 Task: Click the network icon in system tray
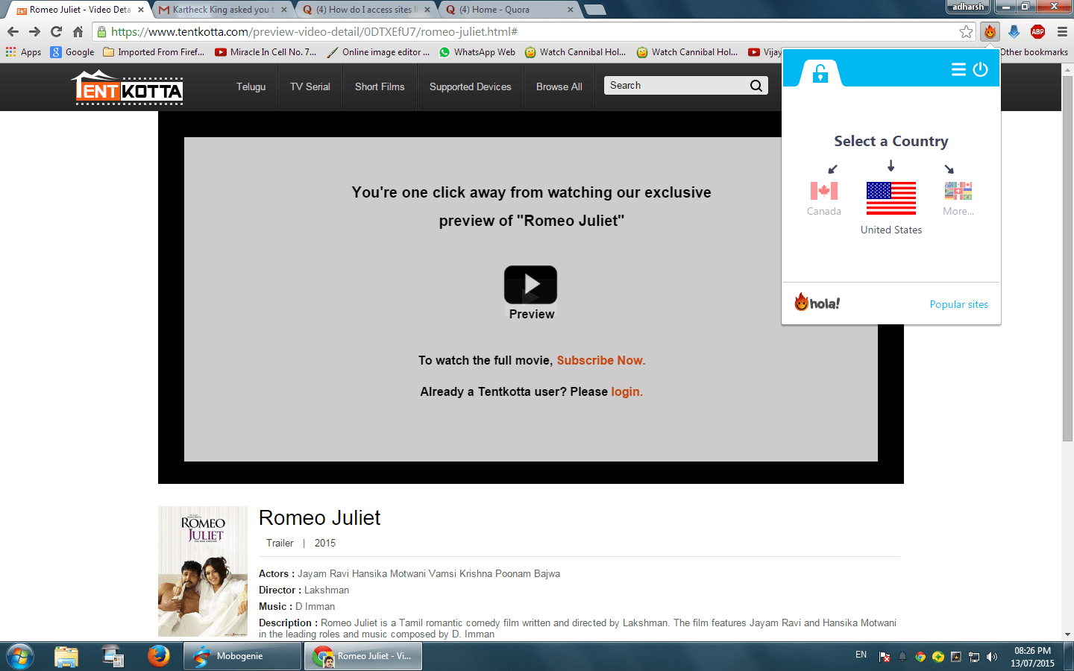[974, 657]
